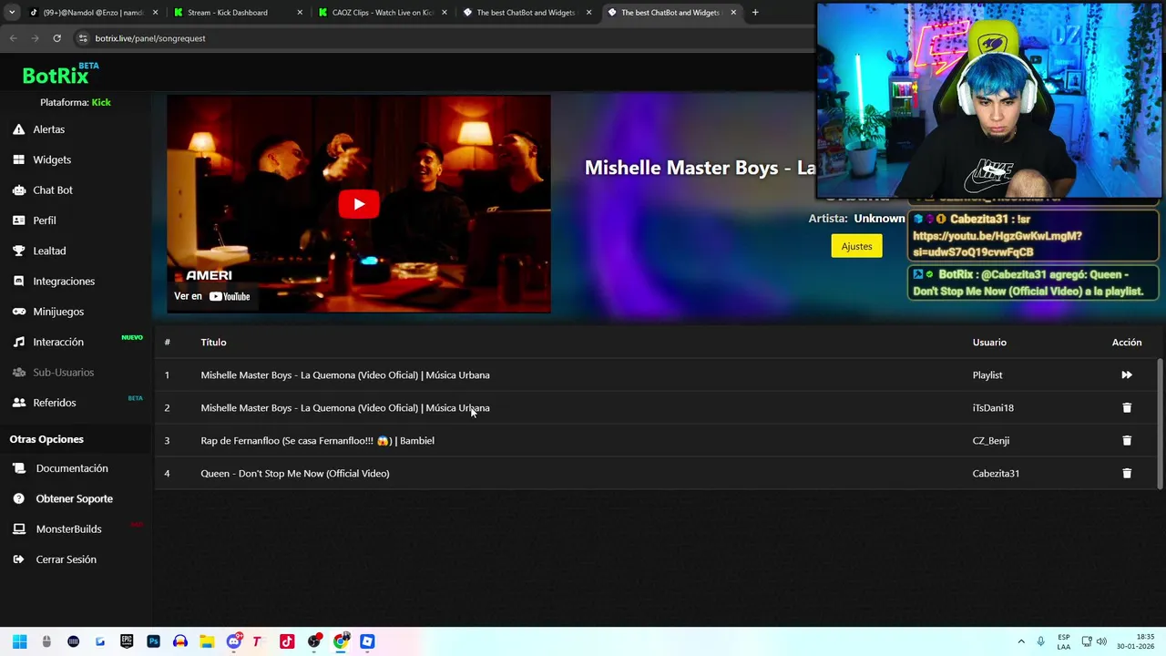Image resolution: width=1166 pixels, height=656 pixels.
Task: Click the 'Ver en YouTube' link
Action: click(212, 296)
